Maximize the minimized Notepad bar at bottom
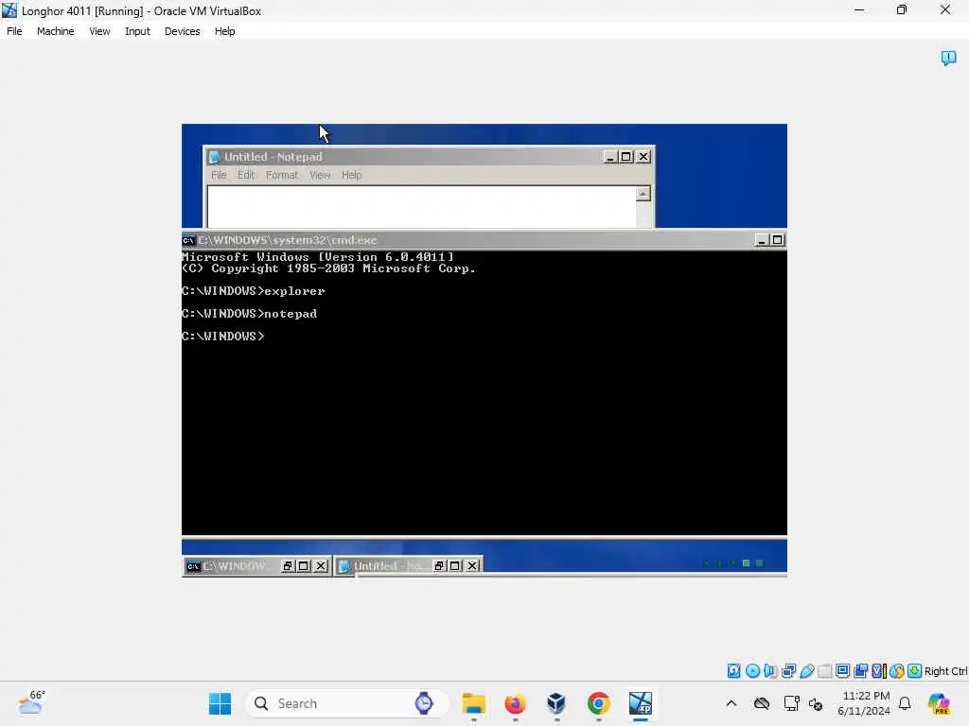969x726 pixels. (455, 566)
